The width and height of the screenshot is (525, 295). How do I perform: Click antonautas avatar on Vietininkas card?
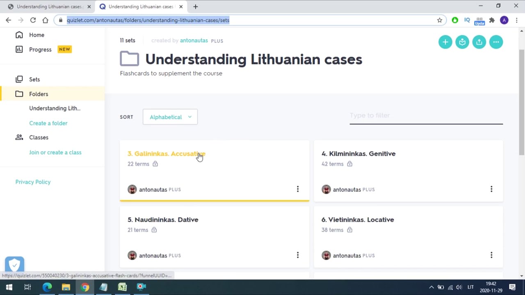click(x=326, y=255)
